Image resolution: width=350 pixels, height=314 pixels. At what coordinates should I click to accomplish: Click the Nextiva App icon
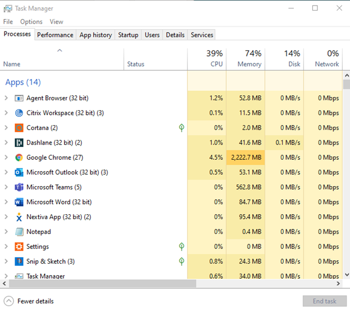(x=19, y=217)
